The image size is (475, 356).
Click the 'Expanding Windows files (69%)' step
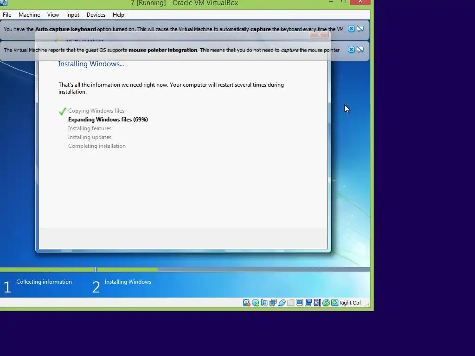pos(108,120)
